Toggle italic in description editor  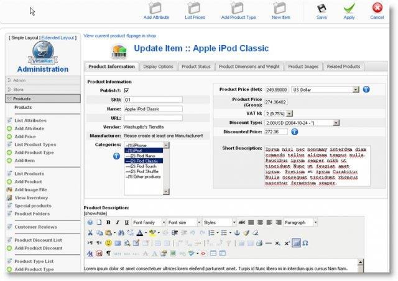point(118,222)
